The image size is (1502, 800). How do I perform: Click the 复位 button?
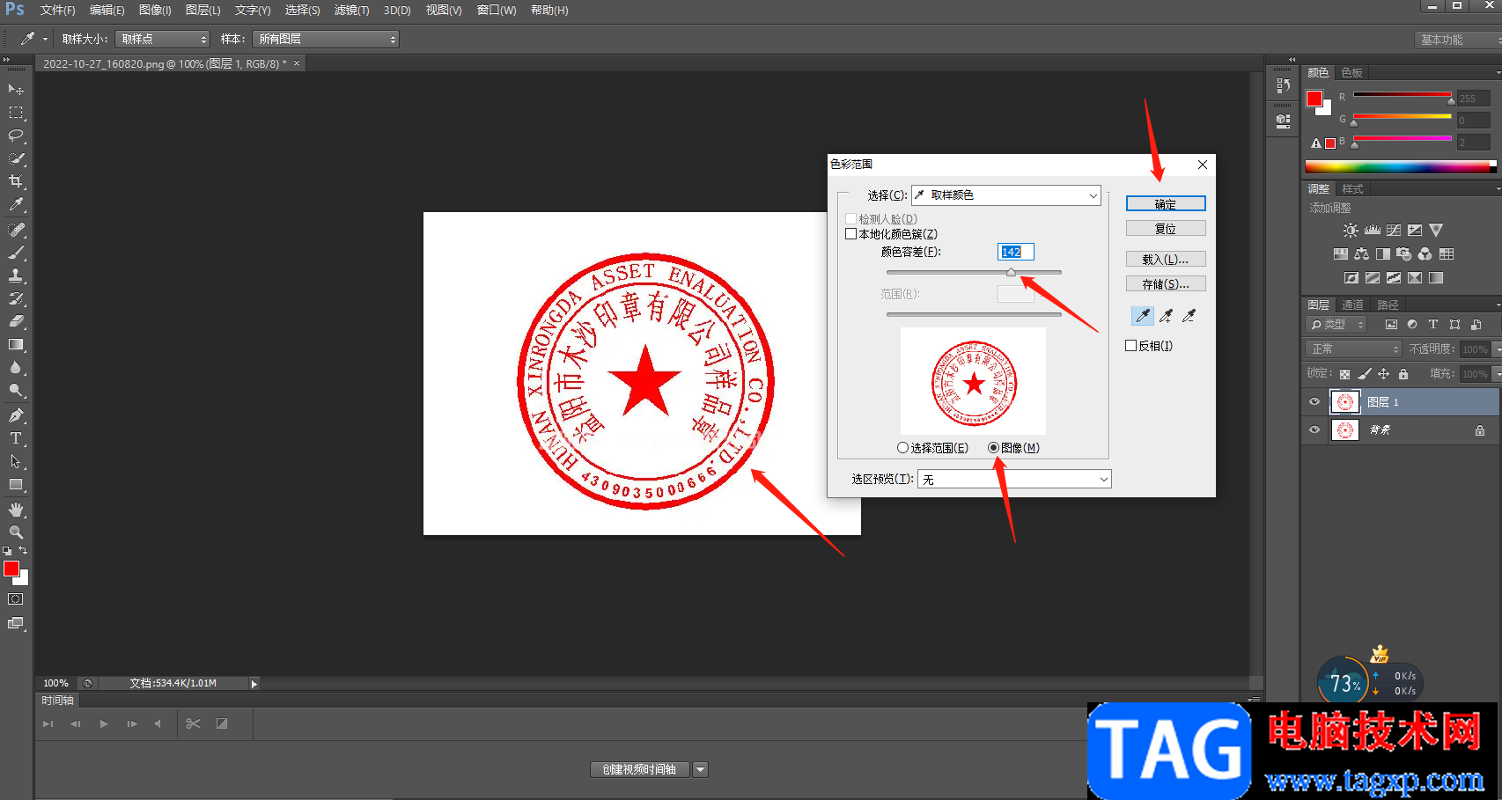point(1166,229)
